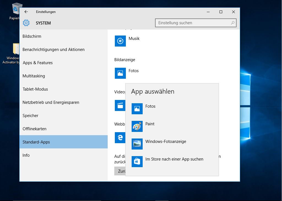Click the Musik default app icon
Image resolution: width=282 pixels, height=201 pixels.
(x=120, y=41)
